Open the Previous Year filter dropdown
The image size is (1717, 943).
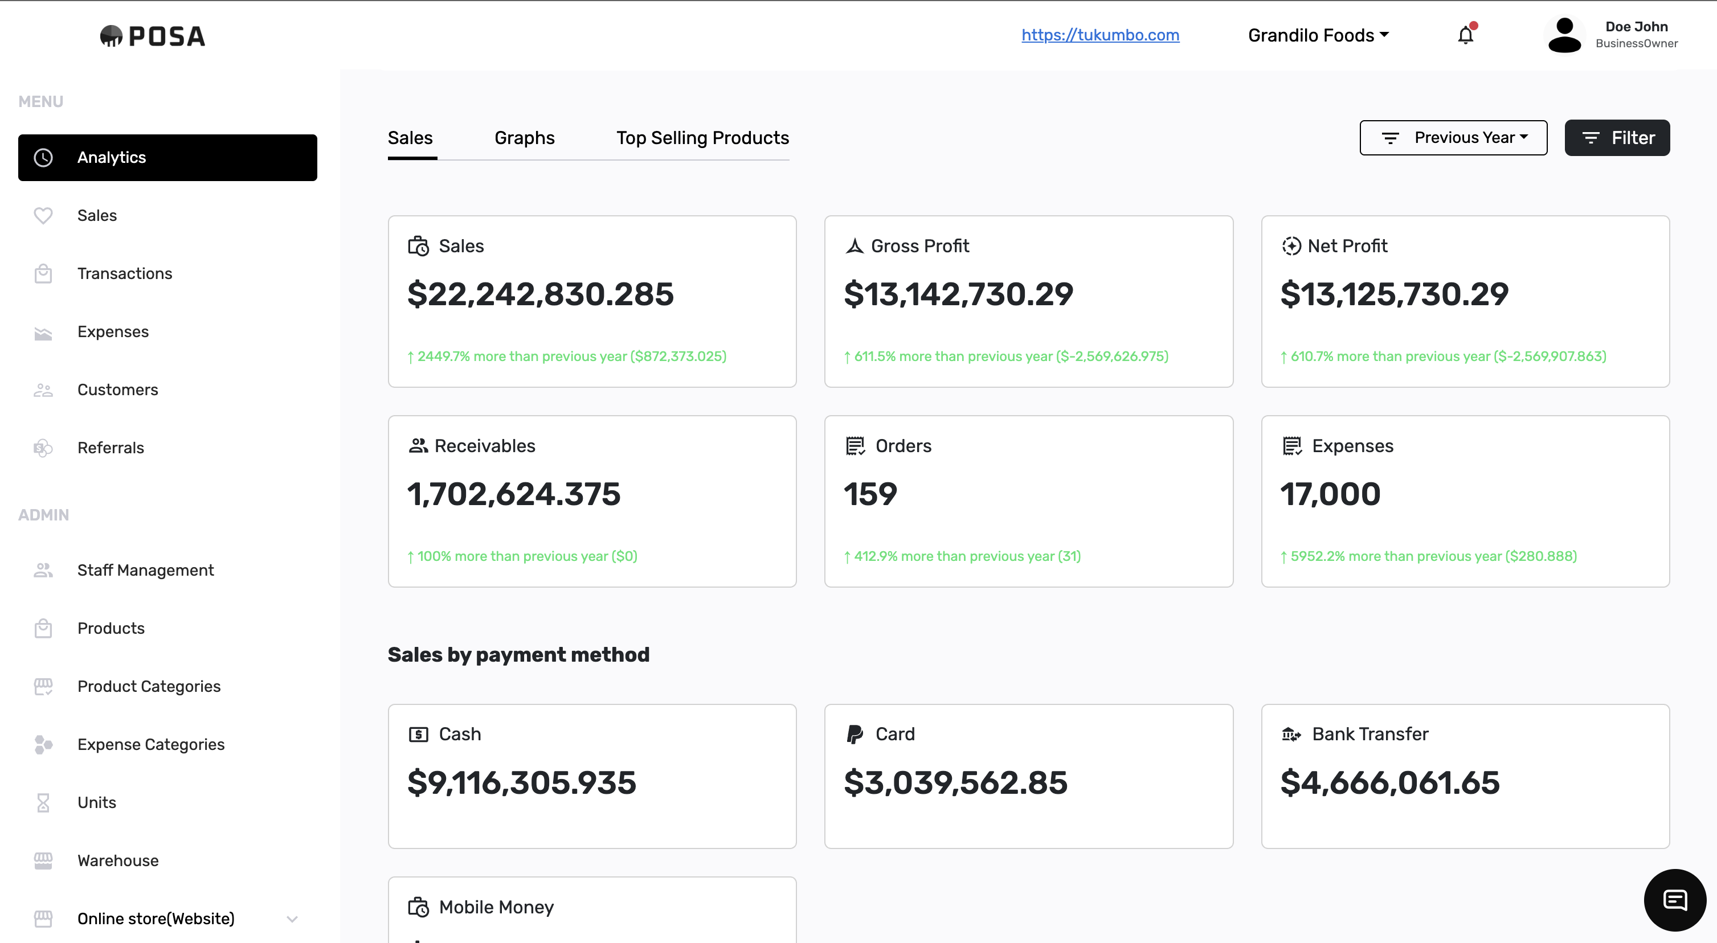[1454, 137]
